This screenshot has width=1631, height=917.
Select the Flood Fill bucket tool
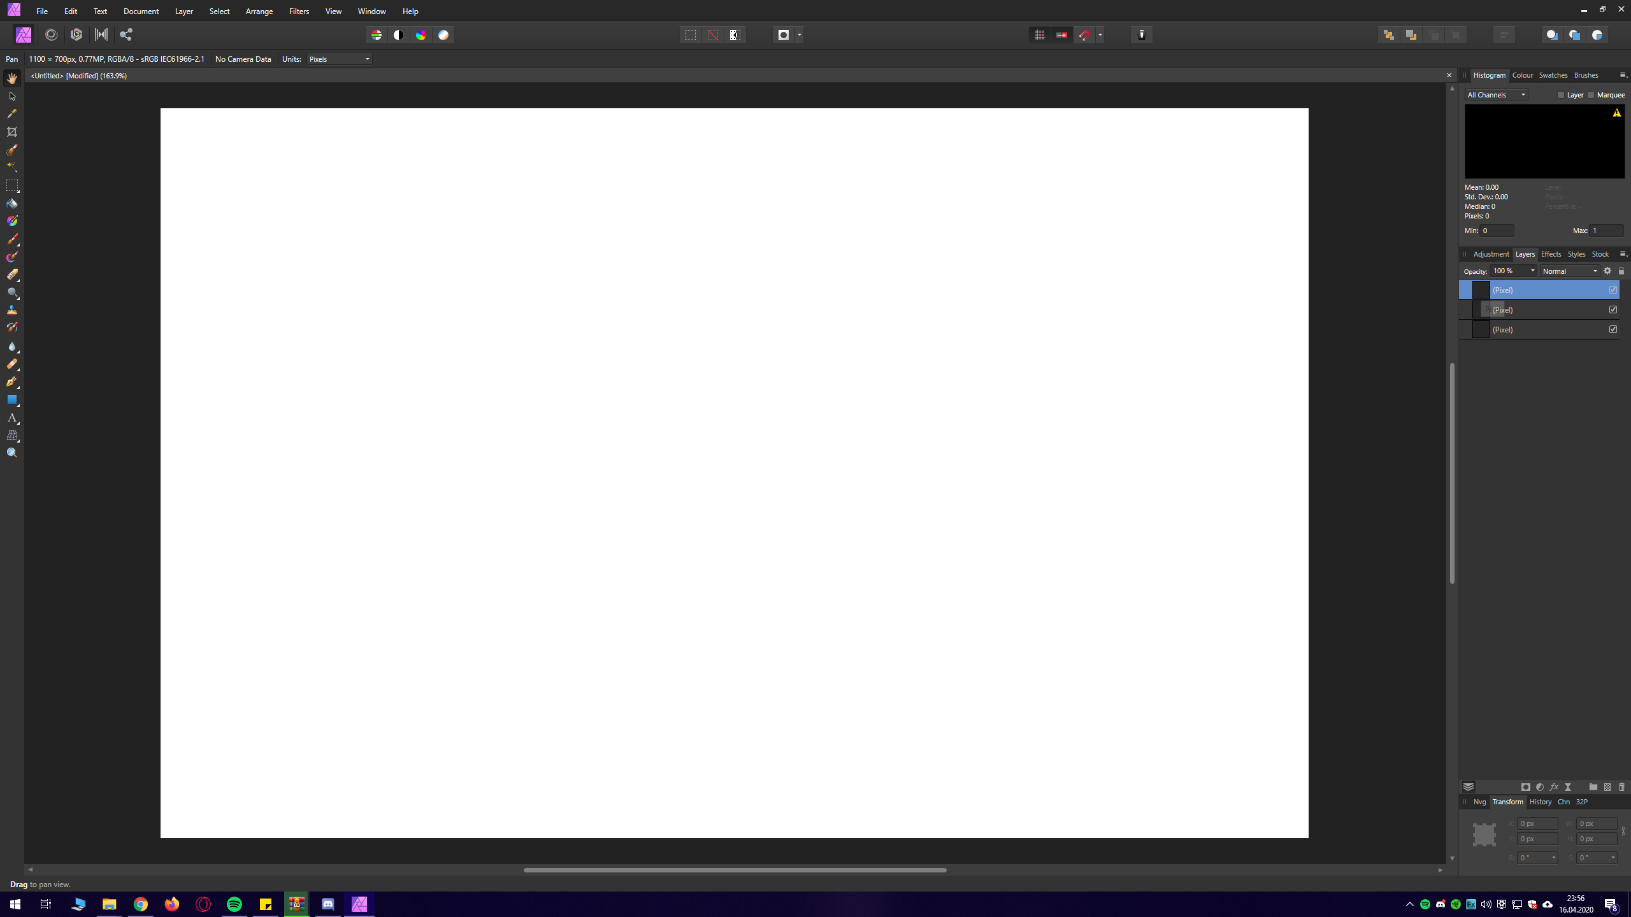pos(12,203)
